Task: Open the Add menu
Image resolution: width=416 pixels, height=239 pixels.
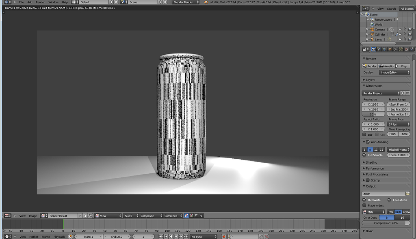Action: [30, 2]
